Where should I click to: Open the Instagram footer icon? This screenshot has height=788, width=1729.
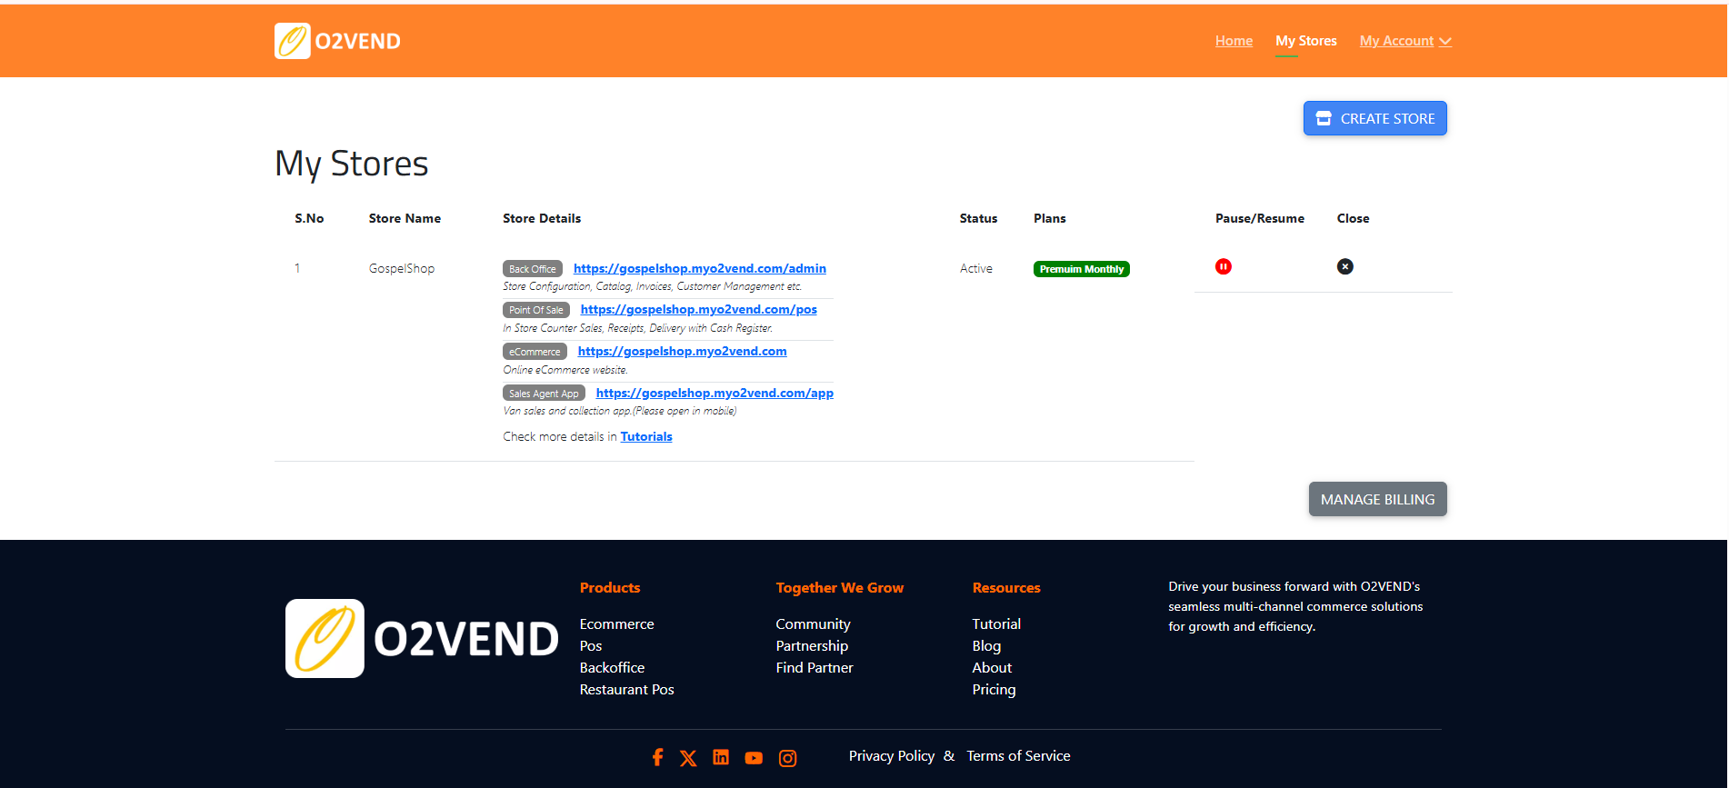point(788,758)
